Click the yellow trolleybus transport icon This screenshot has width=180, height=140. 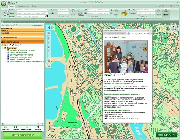[125, 13]
